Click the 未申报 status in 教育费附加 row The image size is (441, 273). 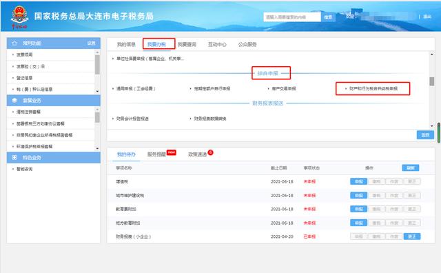click(x=309, y=209)
